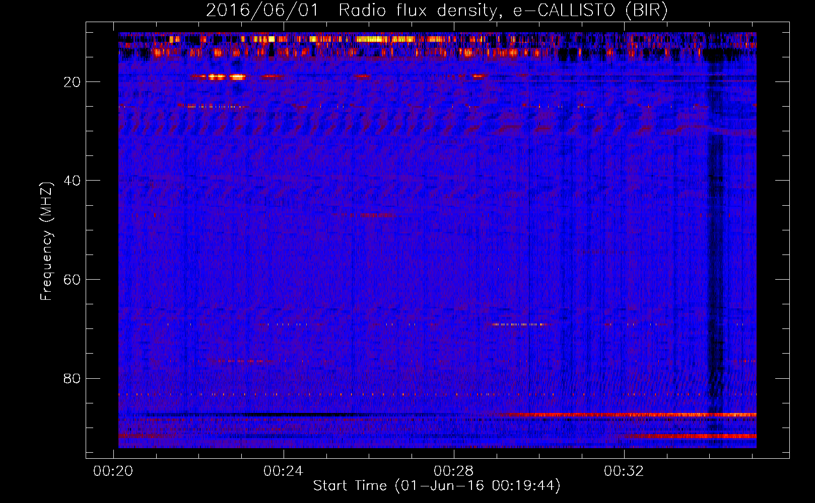Click the '00:28' time tick label
This screenshot has width=815, height=503.
[454, 471]
